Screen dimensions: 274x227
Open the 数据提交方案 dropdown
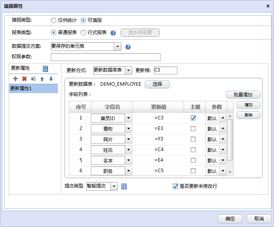point(117,47)
